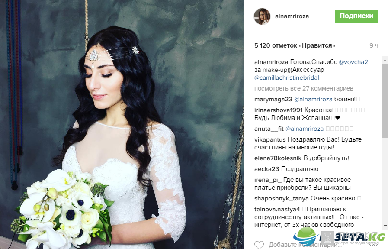Open the @vovcha2 mention link
The image size is (388, 249).
click(353, 62)
